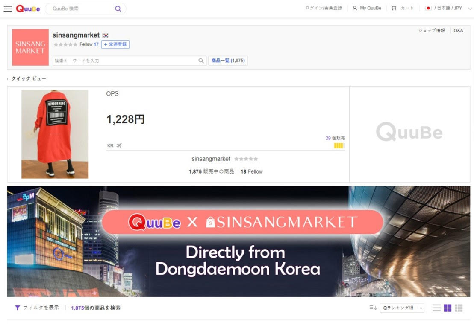Click the Japan flag language icon
The image size is (474, 325).
tap(428, 8)
